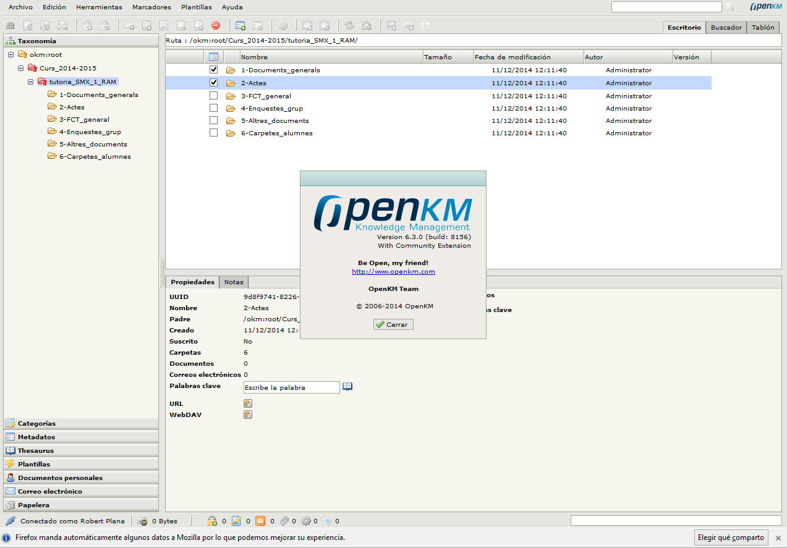787x548 pixels.
Task: Collapse the okm:root tree node
Action: pyautogui.click(x=11, y=54)
